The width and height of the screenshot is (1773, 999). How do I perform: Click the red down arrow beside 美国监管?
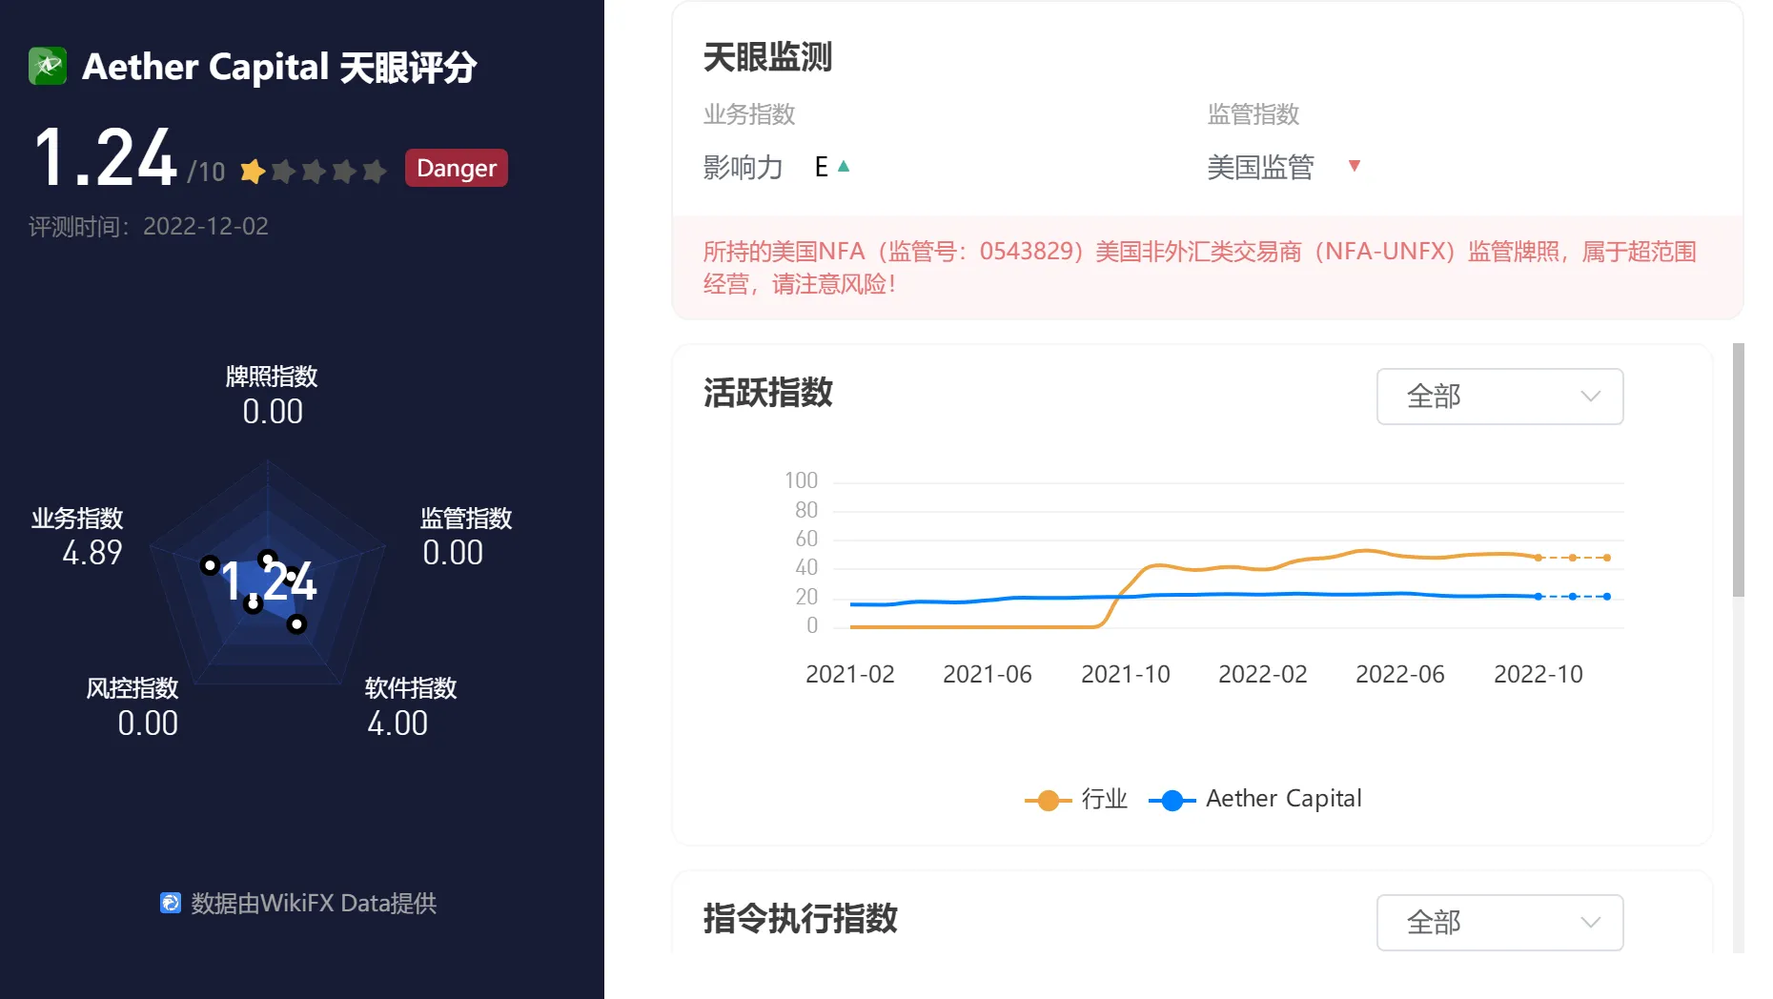(1355, 166)
